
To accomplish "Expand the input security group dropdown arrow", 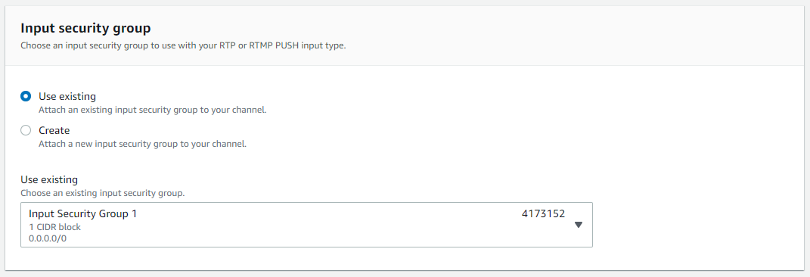I will 579,225.
